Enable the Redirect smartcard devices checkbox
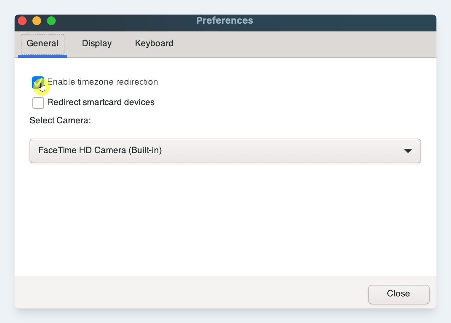This screenshot has width=451, height=323. point(38,103)
